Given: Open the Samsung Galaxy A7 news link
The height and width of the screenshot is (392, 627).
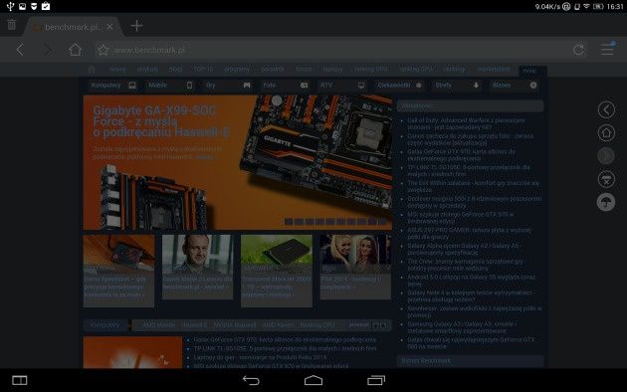Looking at the screenshot, I should pyautogui.click(x=462, y=327).
